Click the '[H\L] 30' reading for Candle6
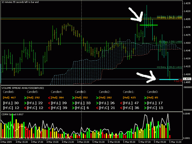 click(11, 103)
